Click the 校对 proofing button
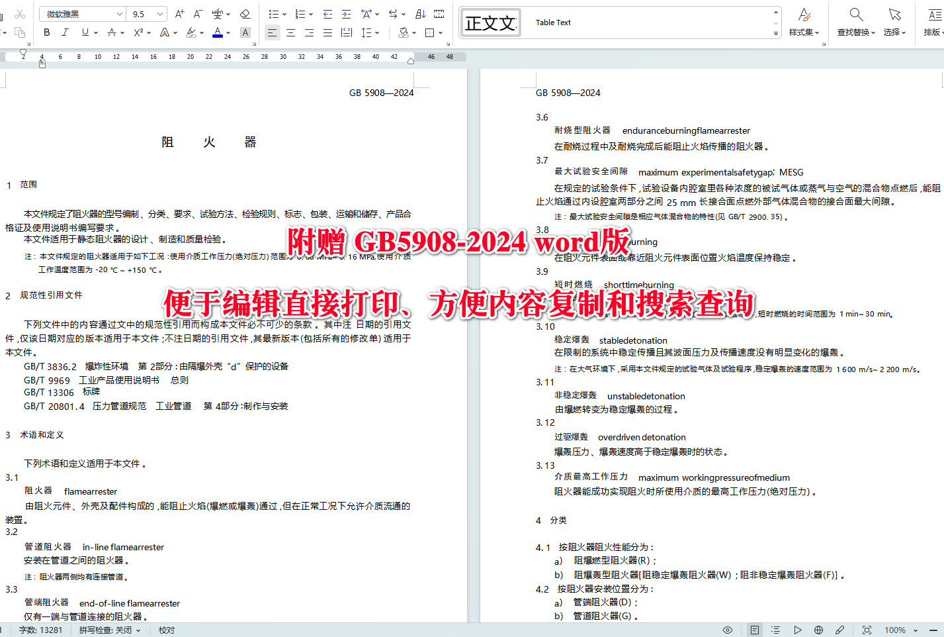Viewport: 944px width, 637px height. click(165, 630)
